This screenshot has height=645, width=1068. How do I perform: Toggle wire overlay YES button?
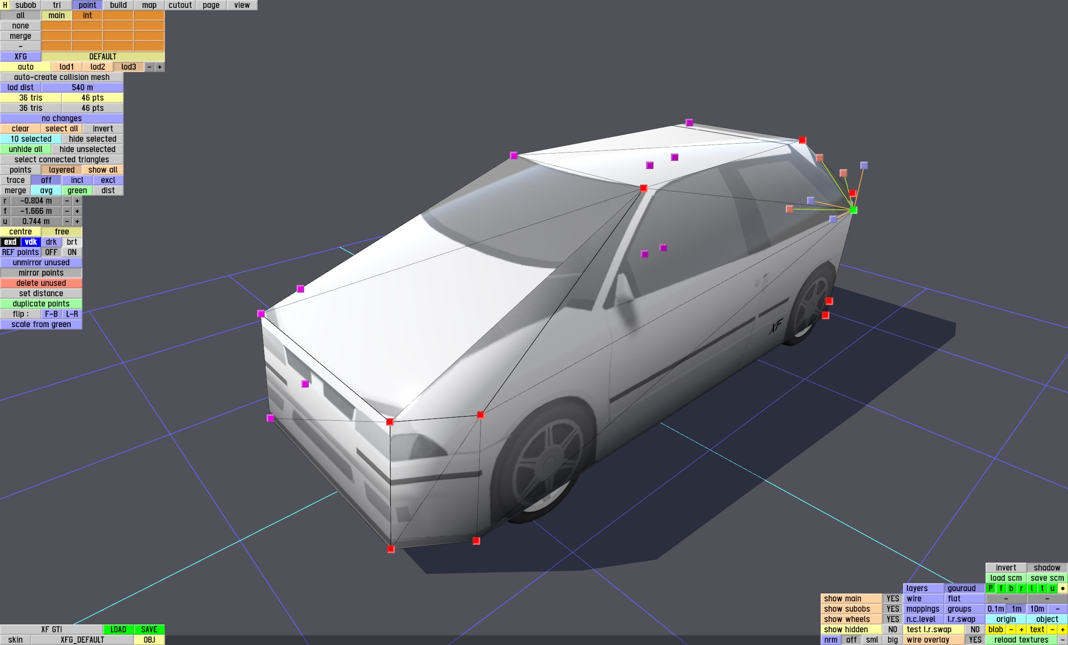[975, 640]
